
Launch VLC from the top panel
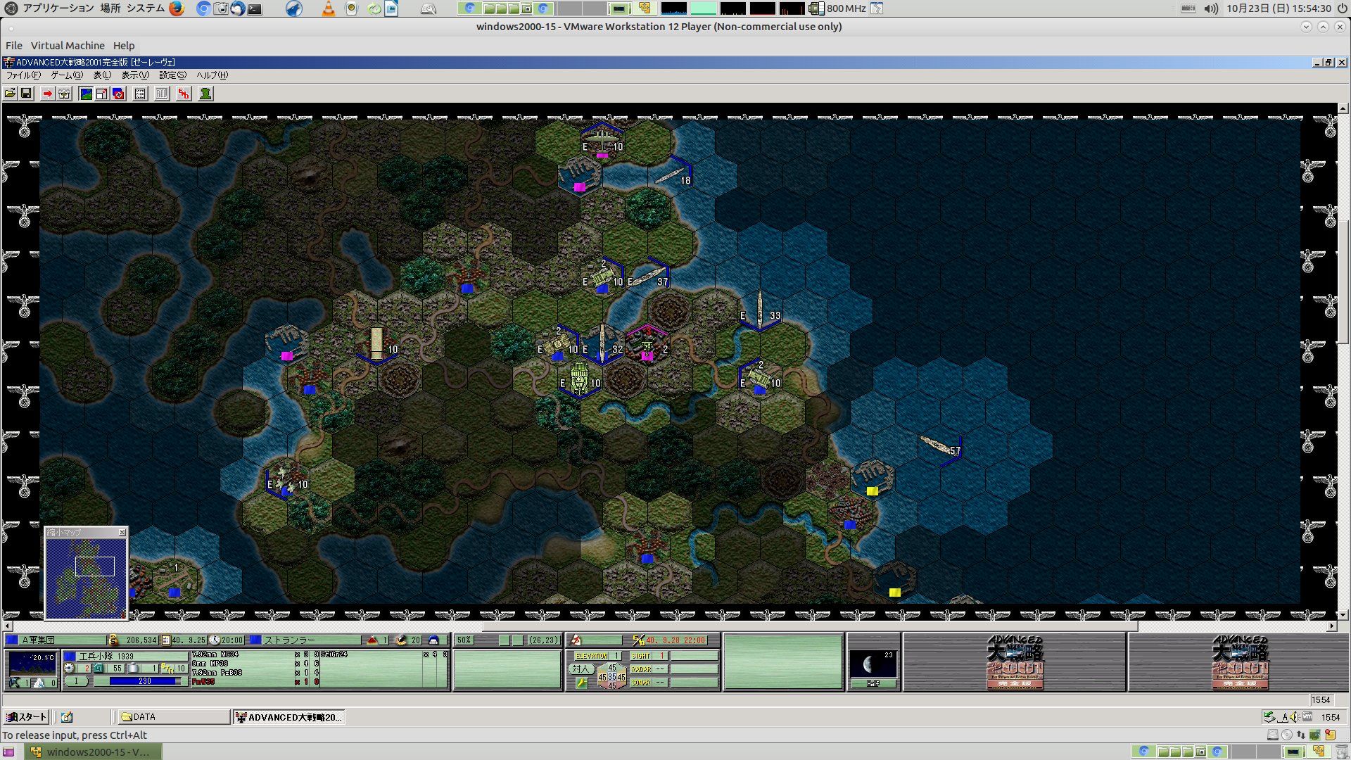(x=329, y=8)
